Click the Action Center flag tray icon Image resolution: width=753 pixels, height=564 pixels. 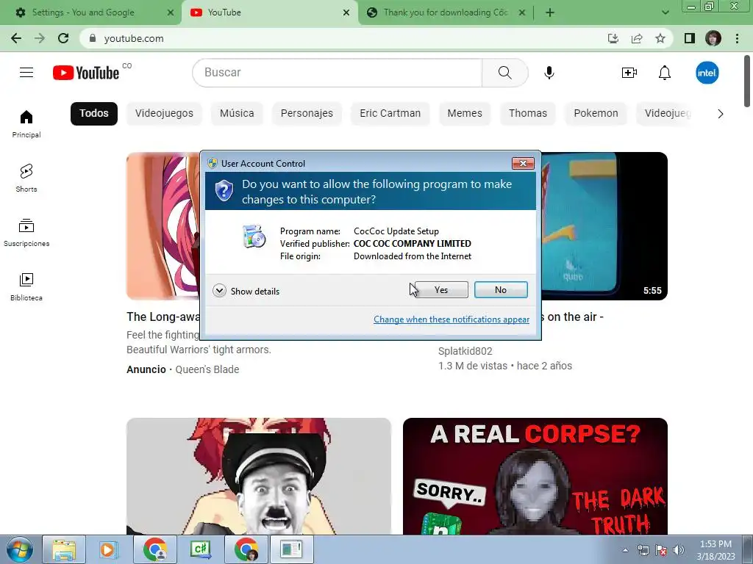click(661, 550)
